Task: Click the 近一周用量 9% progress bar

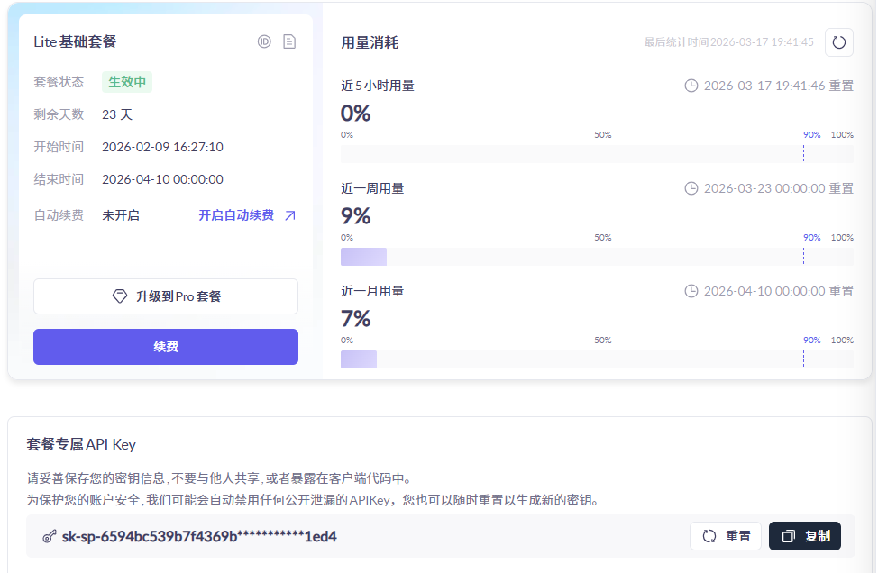Action: [362, 257]
